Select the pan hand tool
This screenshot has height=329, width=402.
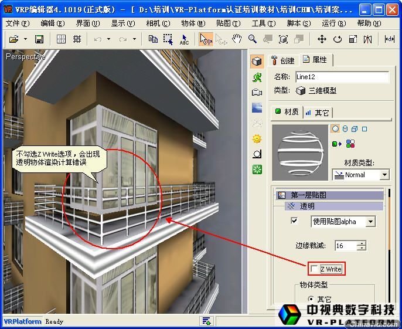tap(237, 39)
